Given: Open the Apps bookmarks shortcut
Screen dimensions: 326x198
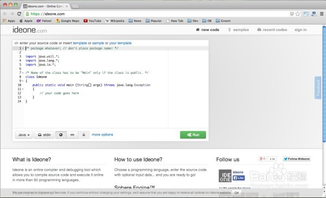Looking at the screenshot, I should coord(9,21).
